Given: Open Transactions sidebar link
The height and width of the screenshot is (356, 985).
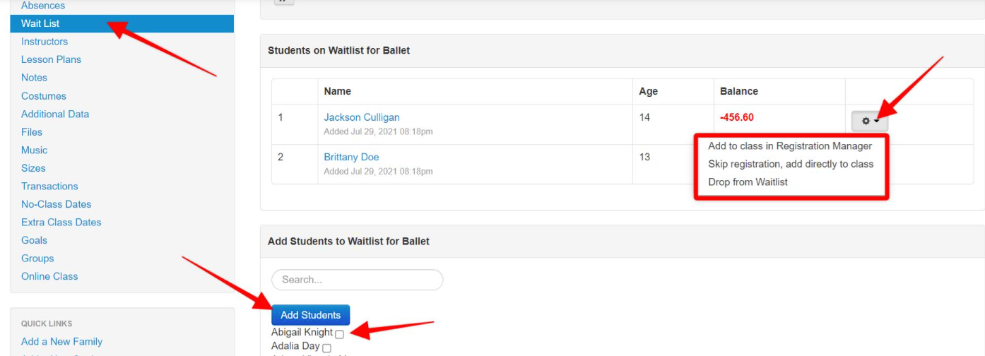Looking at the screenshot, I should [49, 186].
